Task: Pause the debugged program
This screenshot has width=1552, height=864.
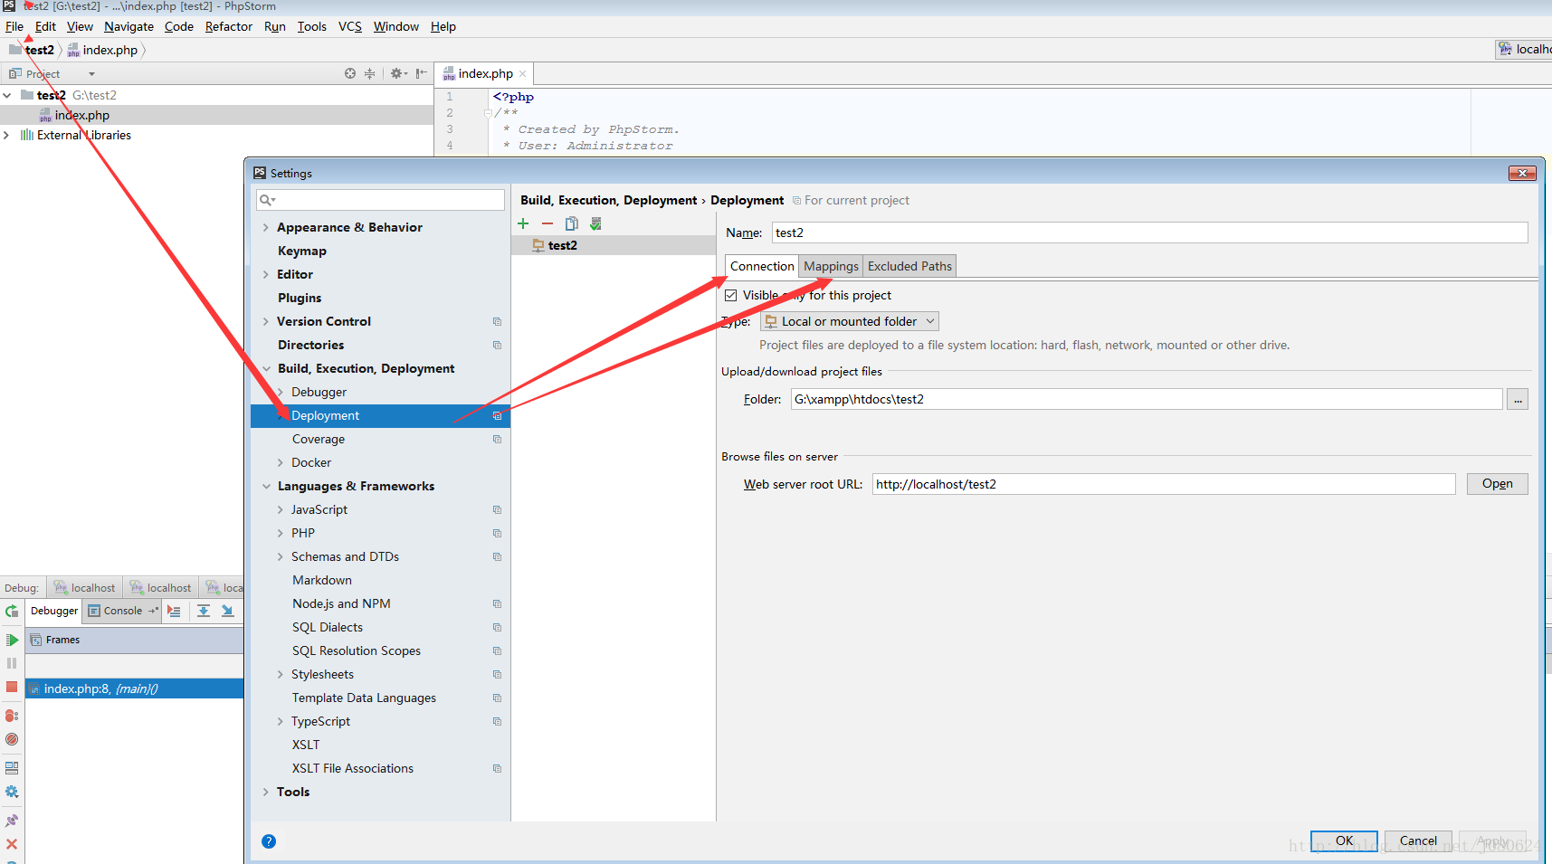Action: [x=12, y=663]
